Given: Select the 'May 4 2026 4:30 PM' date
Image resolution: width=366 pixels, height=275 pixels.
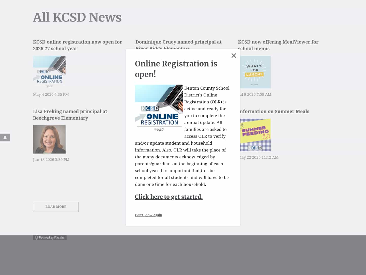Looking at the screenshot, I should 51,94.
